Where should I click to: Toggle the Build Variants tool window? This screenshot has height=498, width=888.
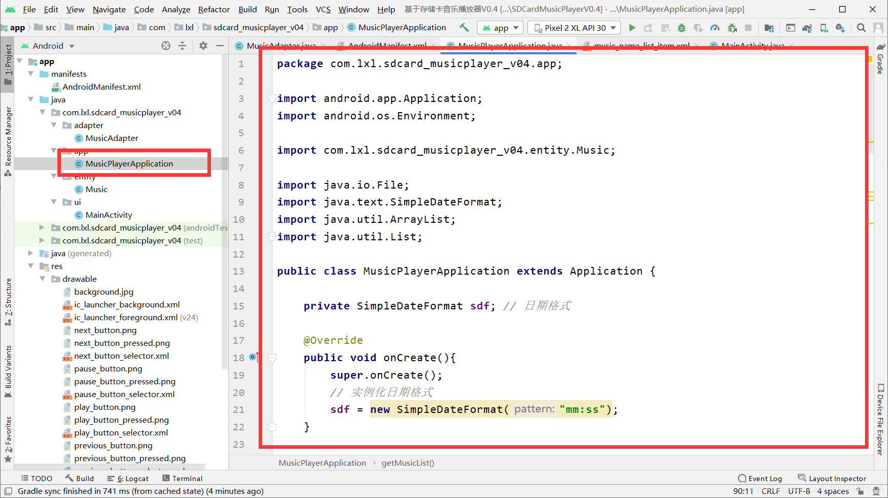(8, 371)
